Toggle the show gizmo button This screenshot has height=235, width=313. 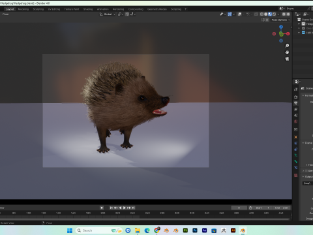[x=230, y=14]
